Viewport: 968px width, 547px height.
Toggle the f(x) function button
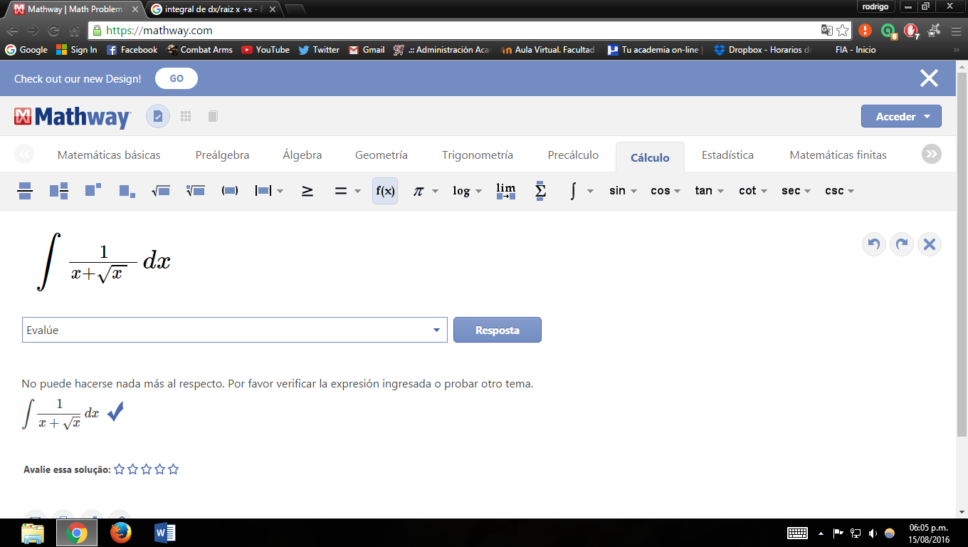(385, 191)
